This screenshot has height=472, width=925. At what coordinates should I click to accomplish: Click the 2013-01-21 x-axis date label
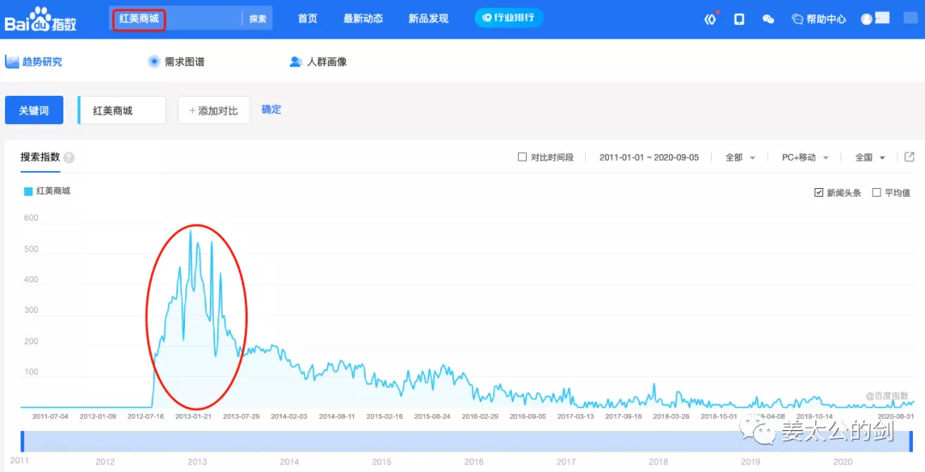194,416
